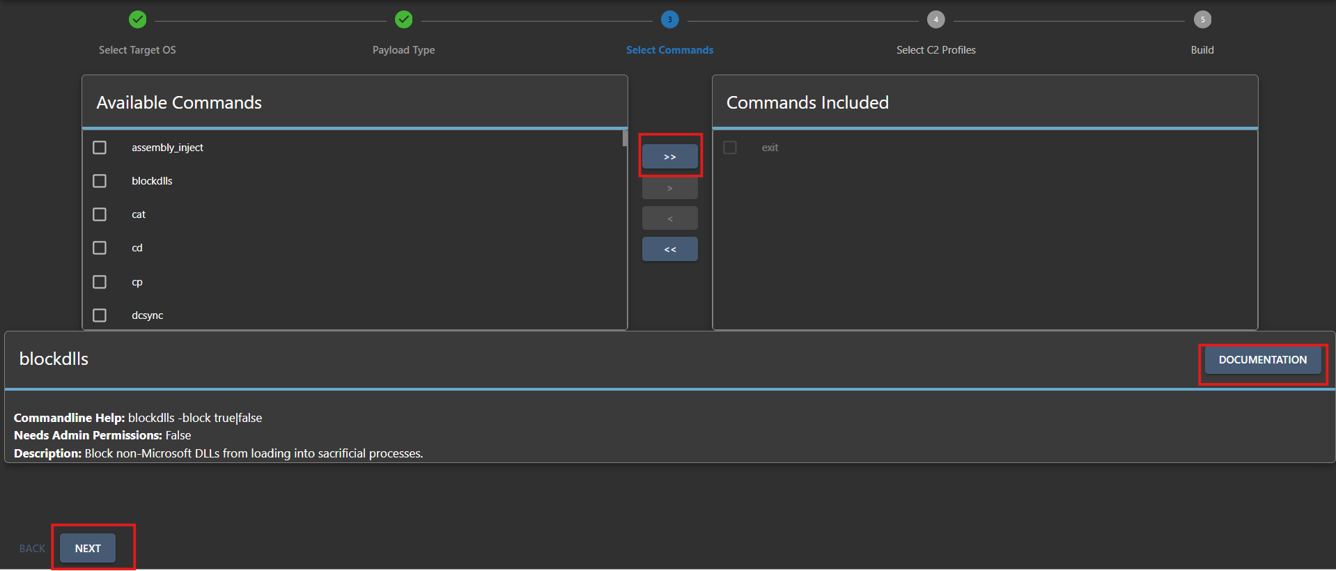Viewport: 1336px width, 571px height.
Task: Click the 'exit' command name in Commands Included
Action: click(x=770, y=148)
